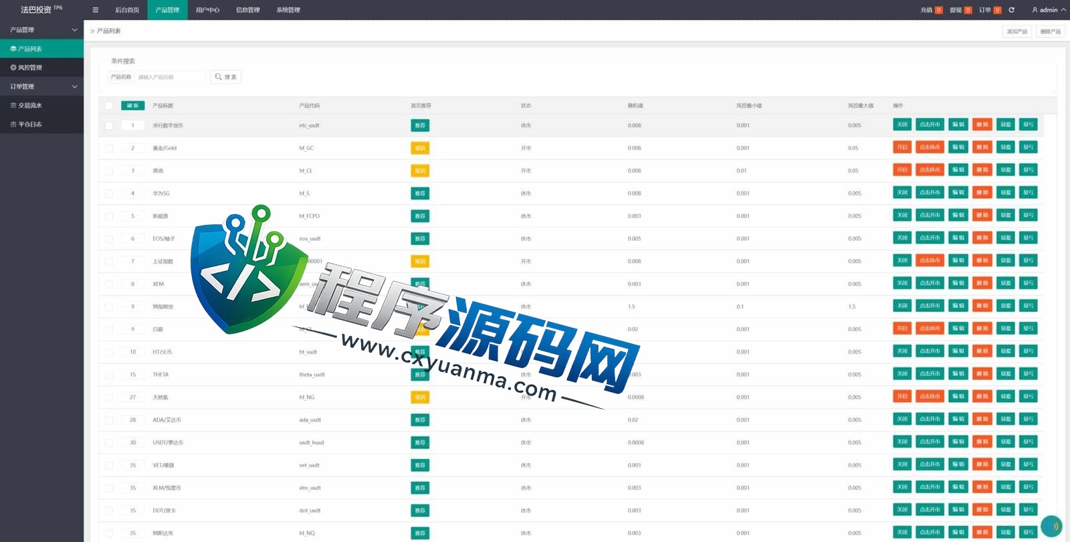Click the 操作 column header

tap(898, 106)
